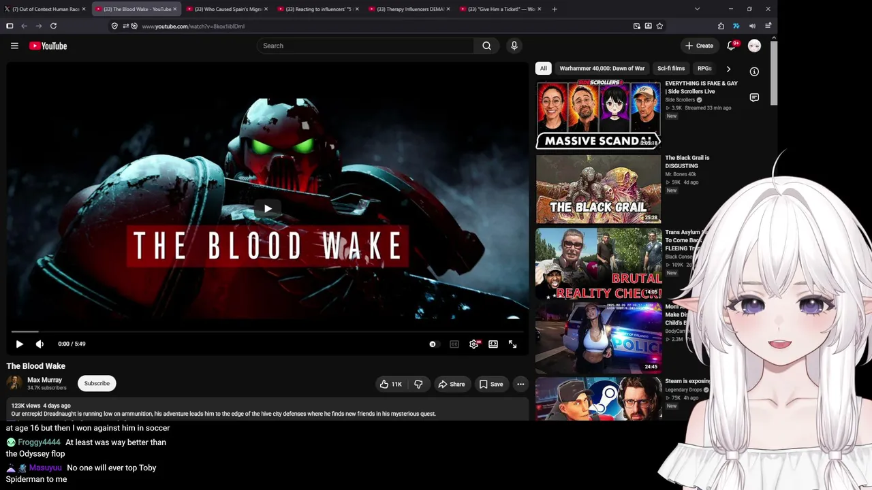This screenshot has height=490, width=872.
Task: Bookmark this page with star icon
Action: pos(659,26)
